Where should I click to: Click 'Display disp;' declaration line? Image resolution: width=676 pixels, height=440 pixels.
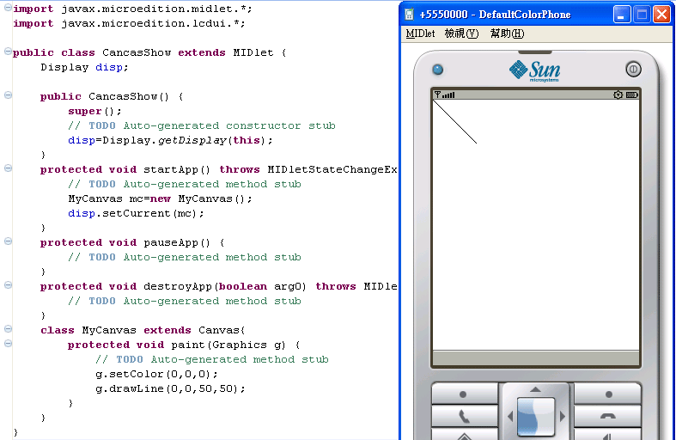84,67
